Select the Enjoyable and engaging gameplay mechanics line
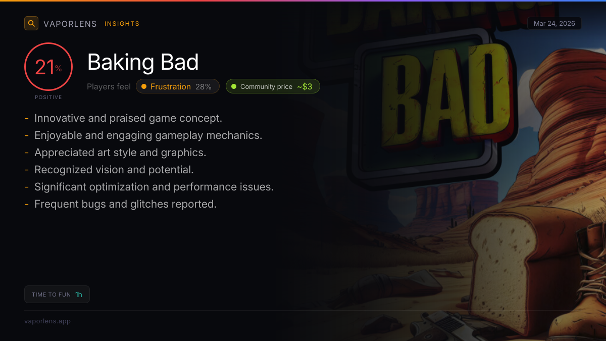This screenshot has height=341, width=606. coord(148,135)
